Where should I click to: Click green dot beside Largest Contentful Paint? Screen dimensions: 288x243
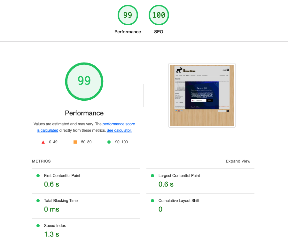[x=152, y=176]
